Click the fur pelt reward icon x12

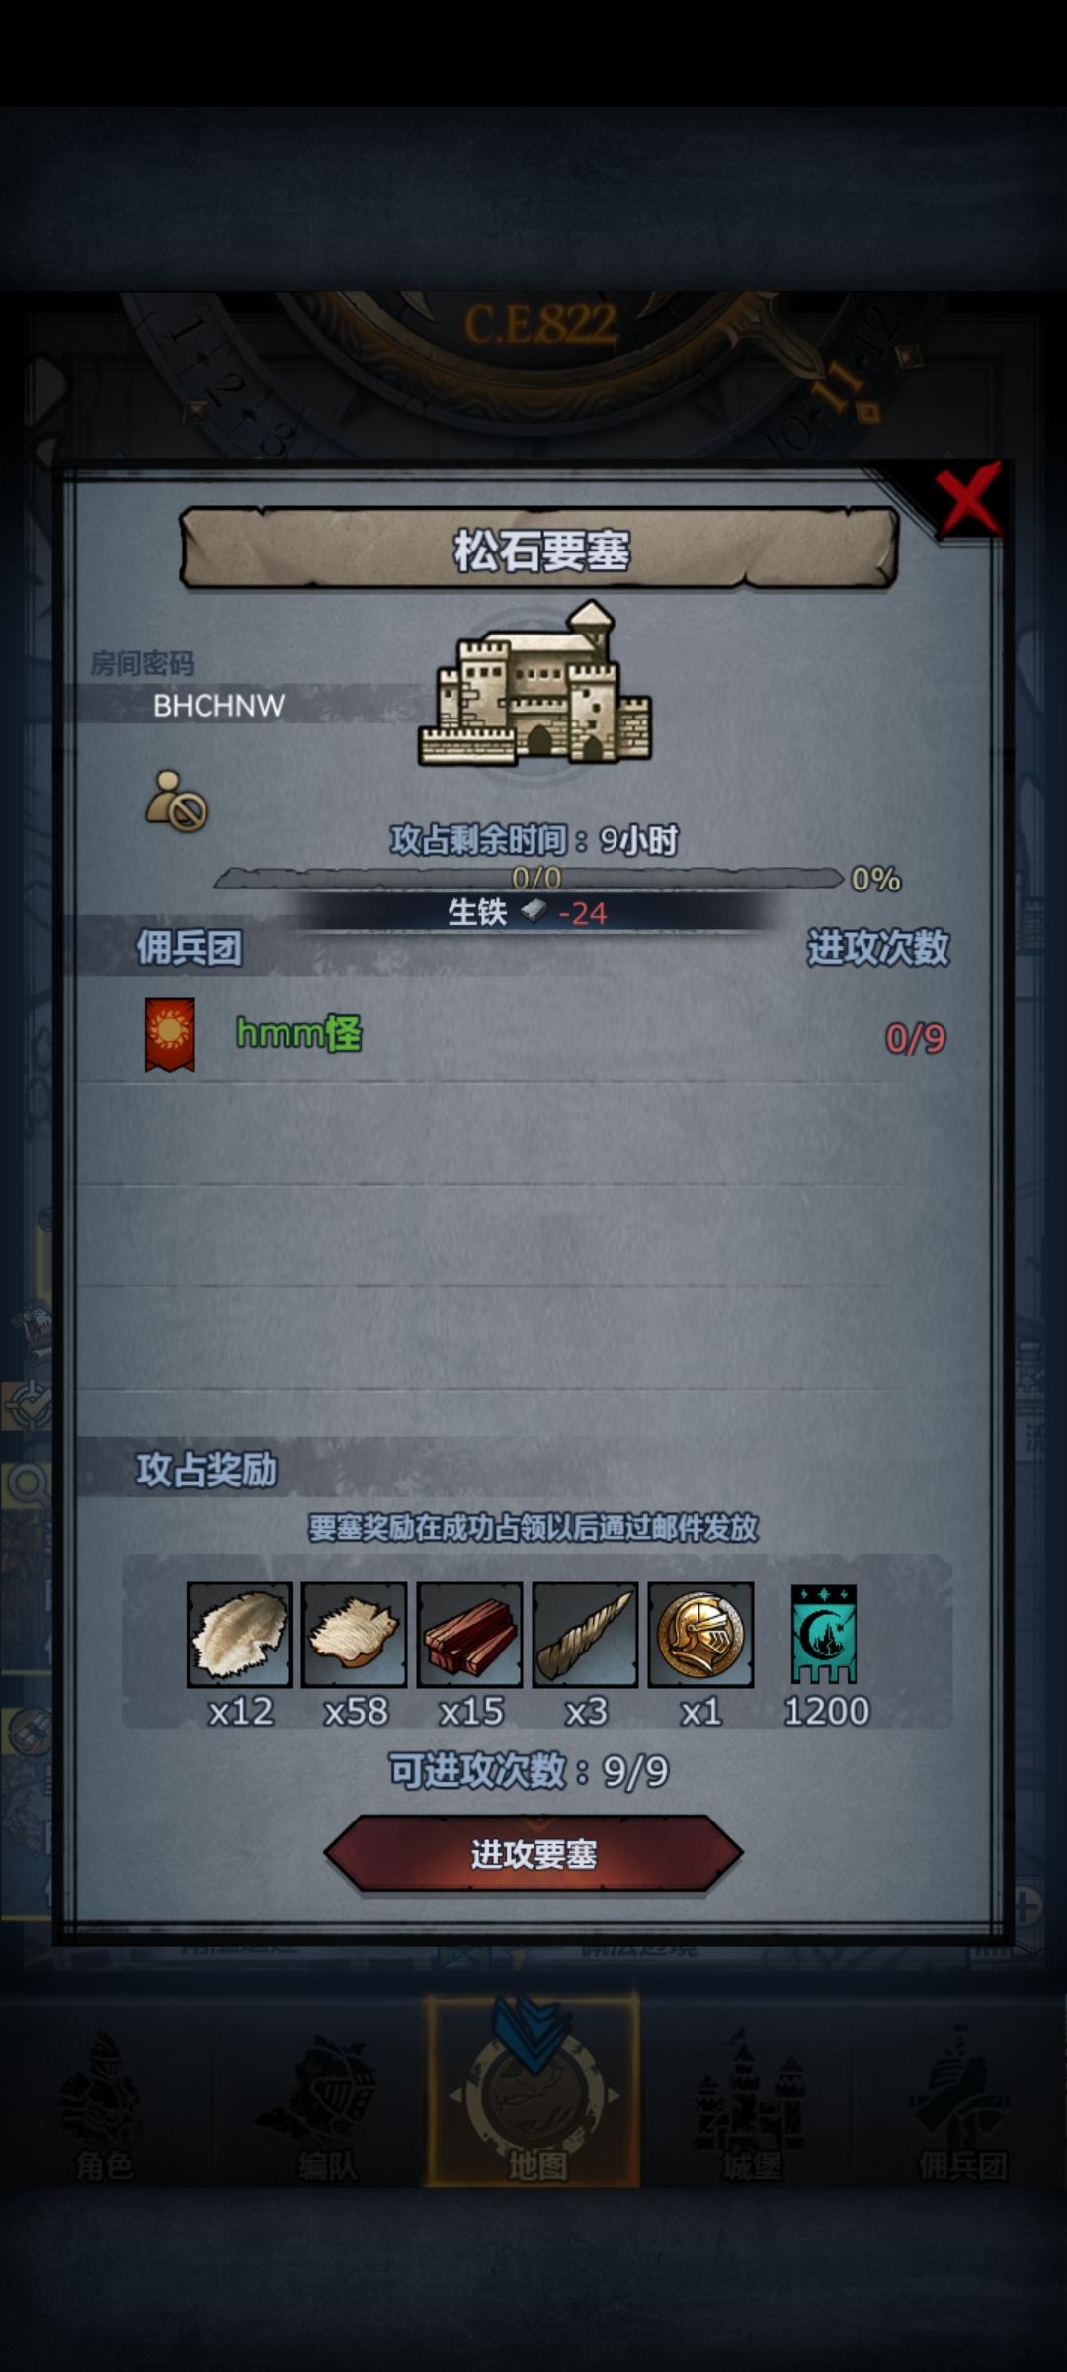click(x=239, y=1634)
